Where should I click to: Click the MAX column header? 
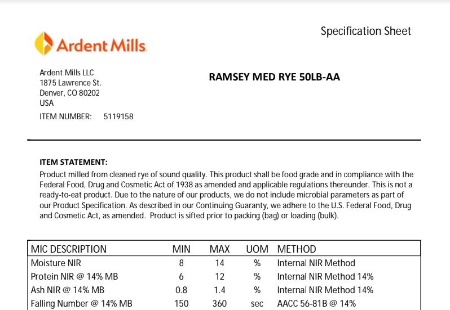(x=219, y=249)
